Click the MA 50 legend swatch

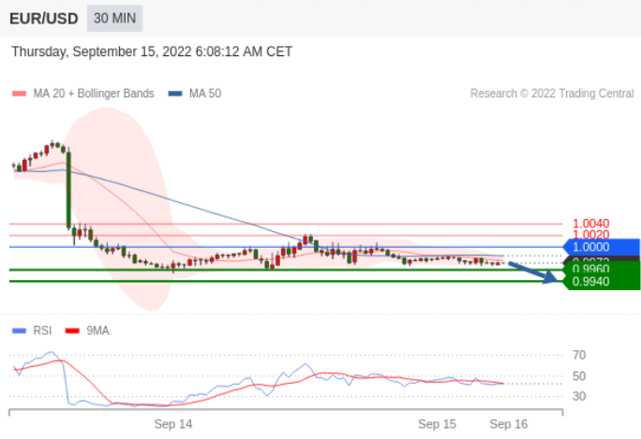click(175, 94)
